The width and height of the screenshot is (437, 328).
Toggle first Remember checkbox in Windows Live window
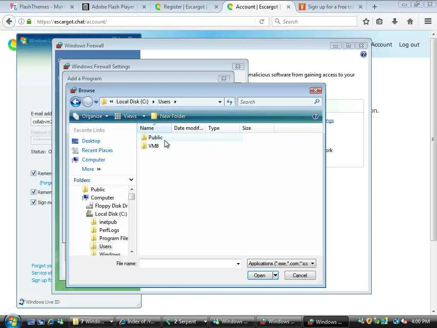pos(33,173)
